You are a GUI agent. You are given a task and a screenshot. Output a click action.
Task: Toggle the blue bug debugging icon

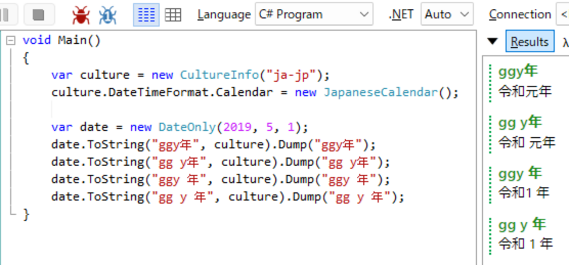[107, 15]
